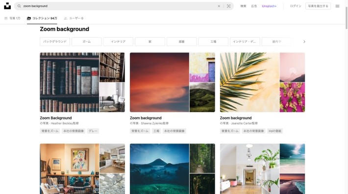Open the blue volcano landscape cover image
This screenshot has height=194, width=348.
(159, 169)
